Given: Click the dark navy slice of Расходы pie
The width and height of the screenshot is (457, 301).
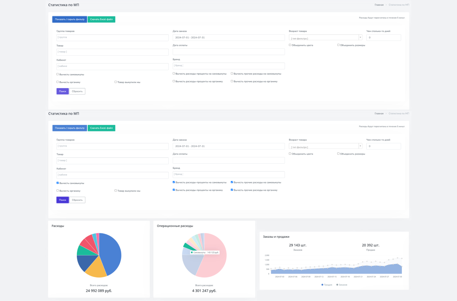Looking at the screenshot, I should [x=83, y=262].
